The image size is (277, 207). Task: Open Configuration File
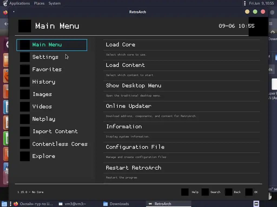(x=182, y=147)
